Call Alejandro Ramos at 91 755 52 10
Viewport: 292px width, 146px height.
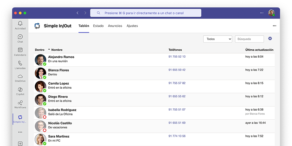point(177,57)
